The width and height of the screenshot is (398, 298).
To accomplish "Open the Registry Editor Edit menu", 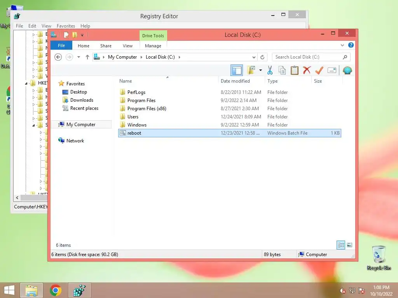I will [32, 26].
